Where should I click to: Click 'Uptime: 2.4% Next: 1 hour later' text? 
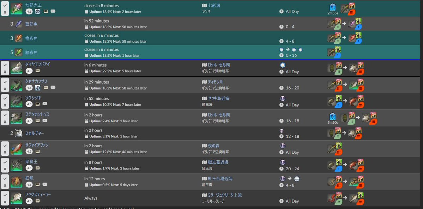point(114,121)
